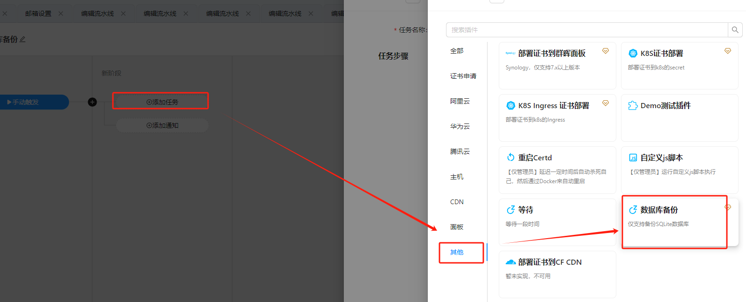Select the 阿里云 category
Viewport: 746px width, 302px height.
(x=460, y=101)
